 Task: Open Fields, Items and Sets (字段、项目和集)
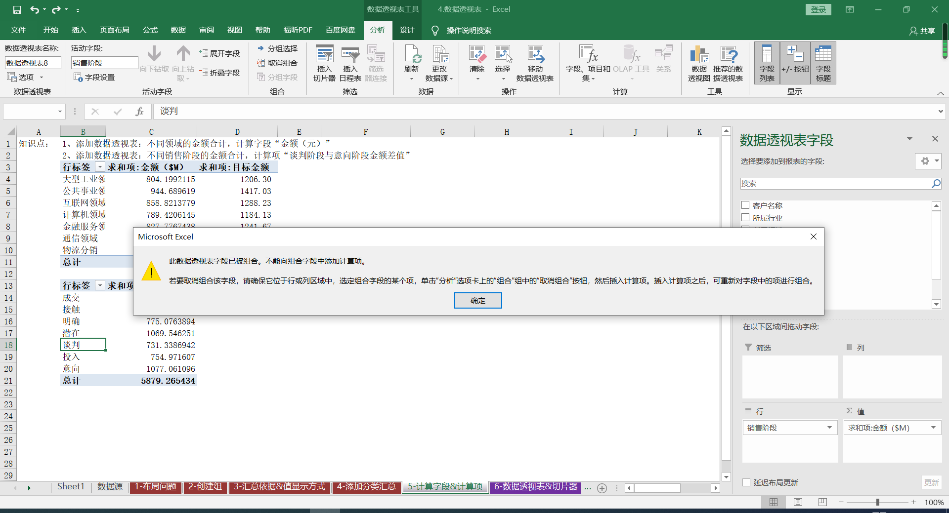(x=588, y=64)
